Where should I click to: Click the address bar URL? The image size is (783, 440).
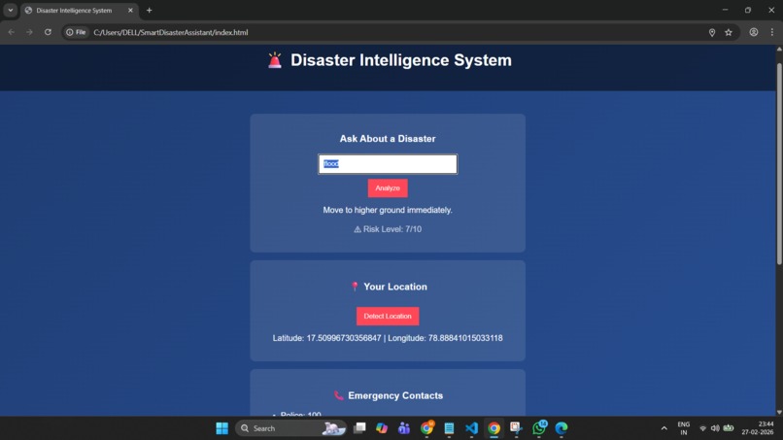pos(171,32)
